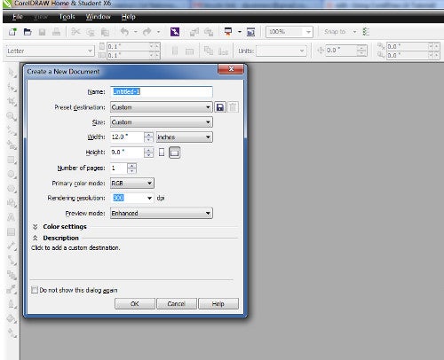Screen dimensions: 444x360
Task: Expand the Color settings section
Action: [36, 227]
